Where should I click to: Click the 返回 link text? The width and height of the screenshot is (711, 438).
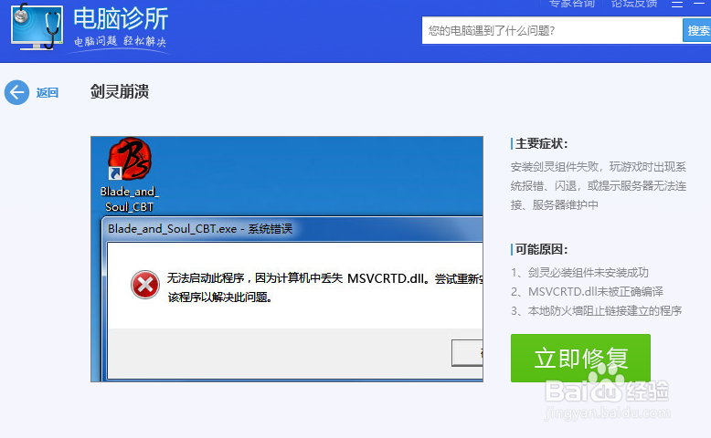tap(48, 93)
